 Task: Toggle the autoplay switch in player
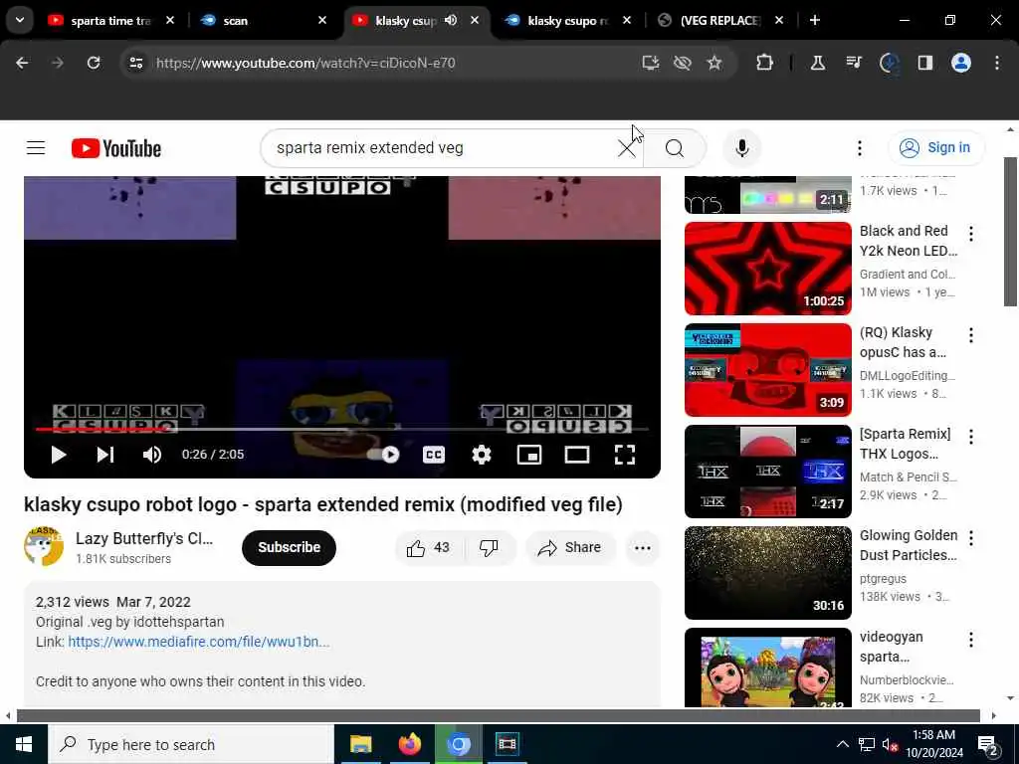383,454
